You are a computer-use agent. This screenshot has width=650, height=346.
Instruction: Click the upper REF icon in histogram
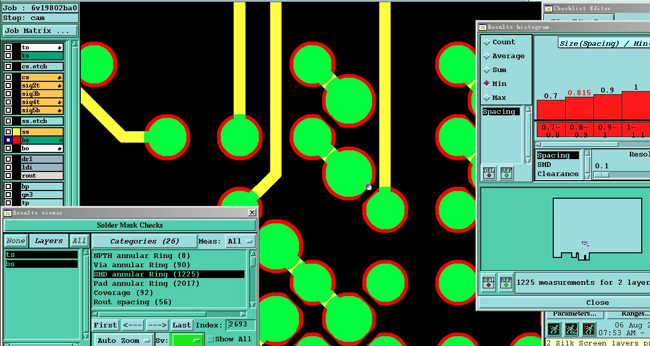point(506,173)
